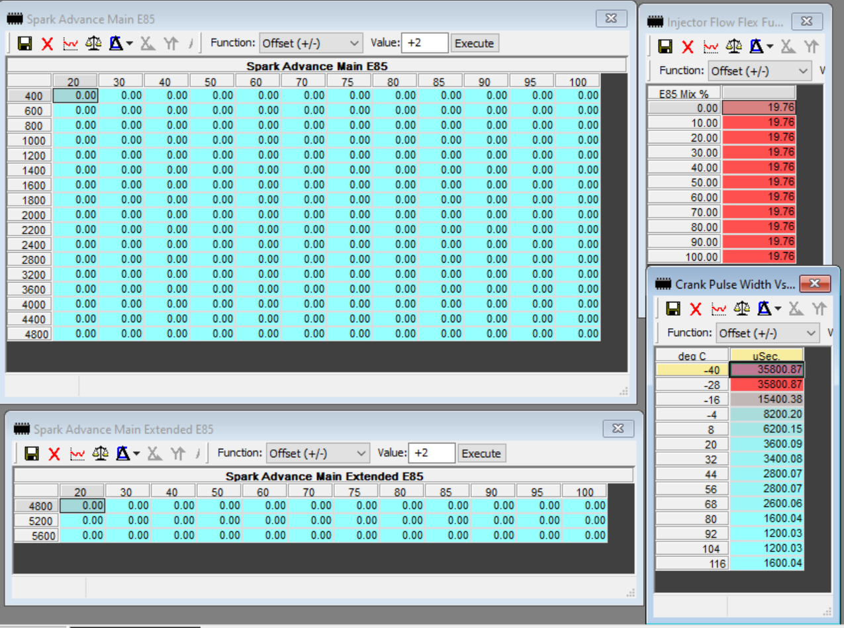Screen dimensions: 844x628
Task: Expand delta icon arrow in Spark Advance Main Extended
Action: tap(136, 454)
